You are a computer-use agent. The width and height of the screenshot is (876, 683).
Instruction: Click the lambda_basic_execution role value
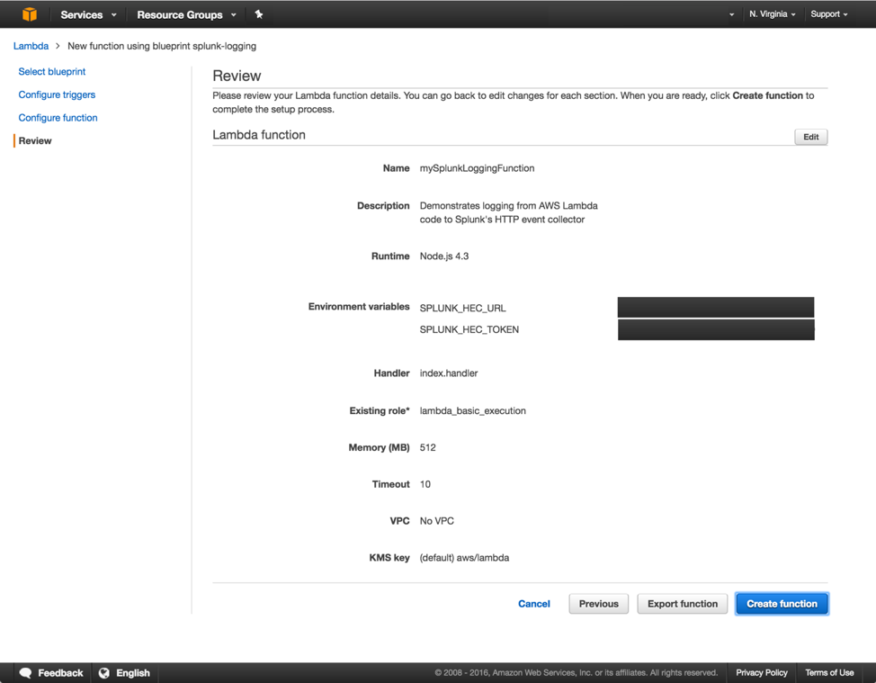tap(473, 411)
